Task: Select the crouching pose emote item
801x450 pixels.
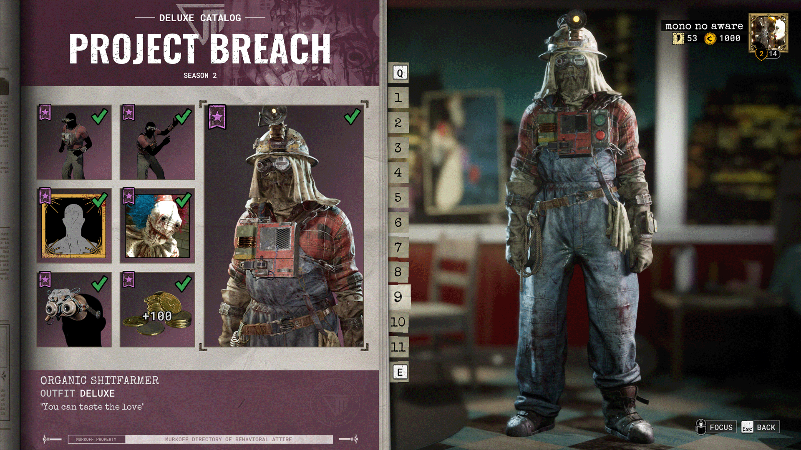Action: (74, 142)
